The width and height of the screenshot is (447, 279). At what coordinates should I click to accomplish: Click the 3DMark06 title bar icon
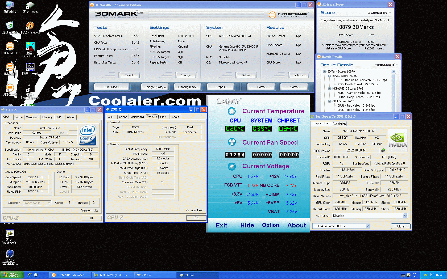pyautogui.click(x=92, y=5)
